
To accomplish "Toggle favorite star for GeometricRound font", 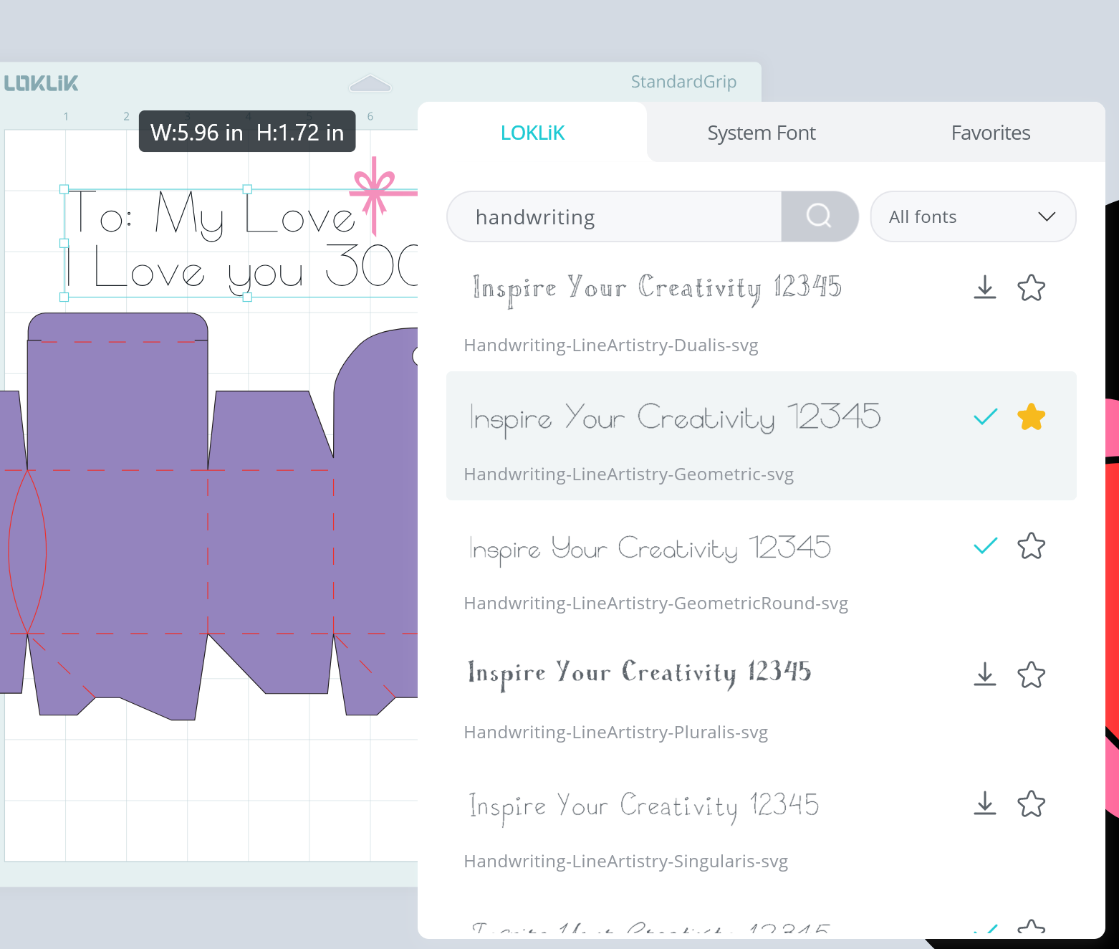I will click(1031, 546).
